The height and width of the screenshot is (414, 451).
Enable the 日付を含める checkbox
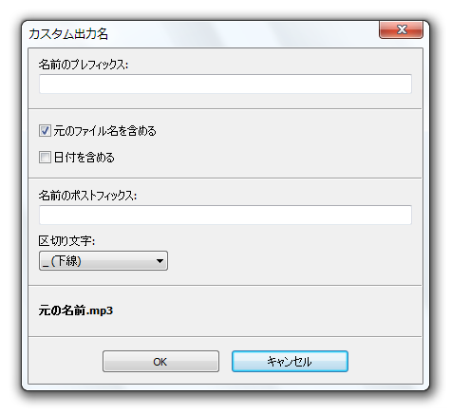click(45, 157)
